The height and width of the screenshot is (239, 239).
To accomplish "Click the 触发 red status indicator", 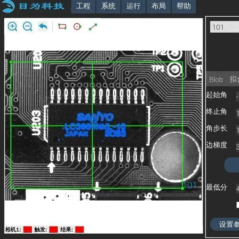I will [54, 229].
